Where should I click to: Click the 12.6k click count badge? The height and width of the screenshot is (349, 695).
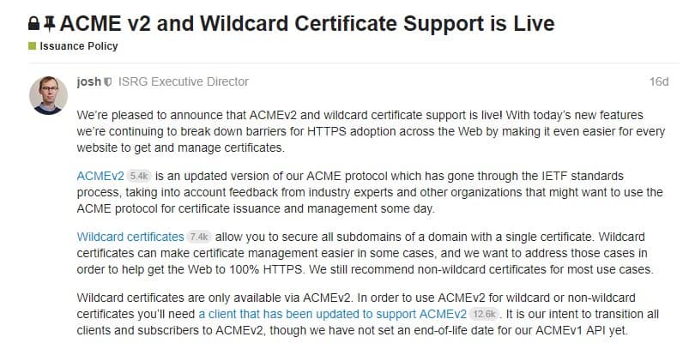point(485,314)
